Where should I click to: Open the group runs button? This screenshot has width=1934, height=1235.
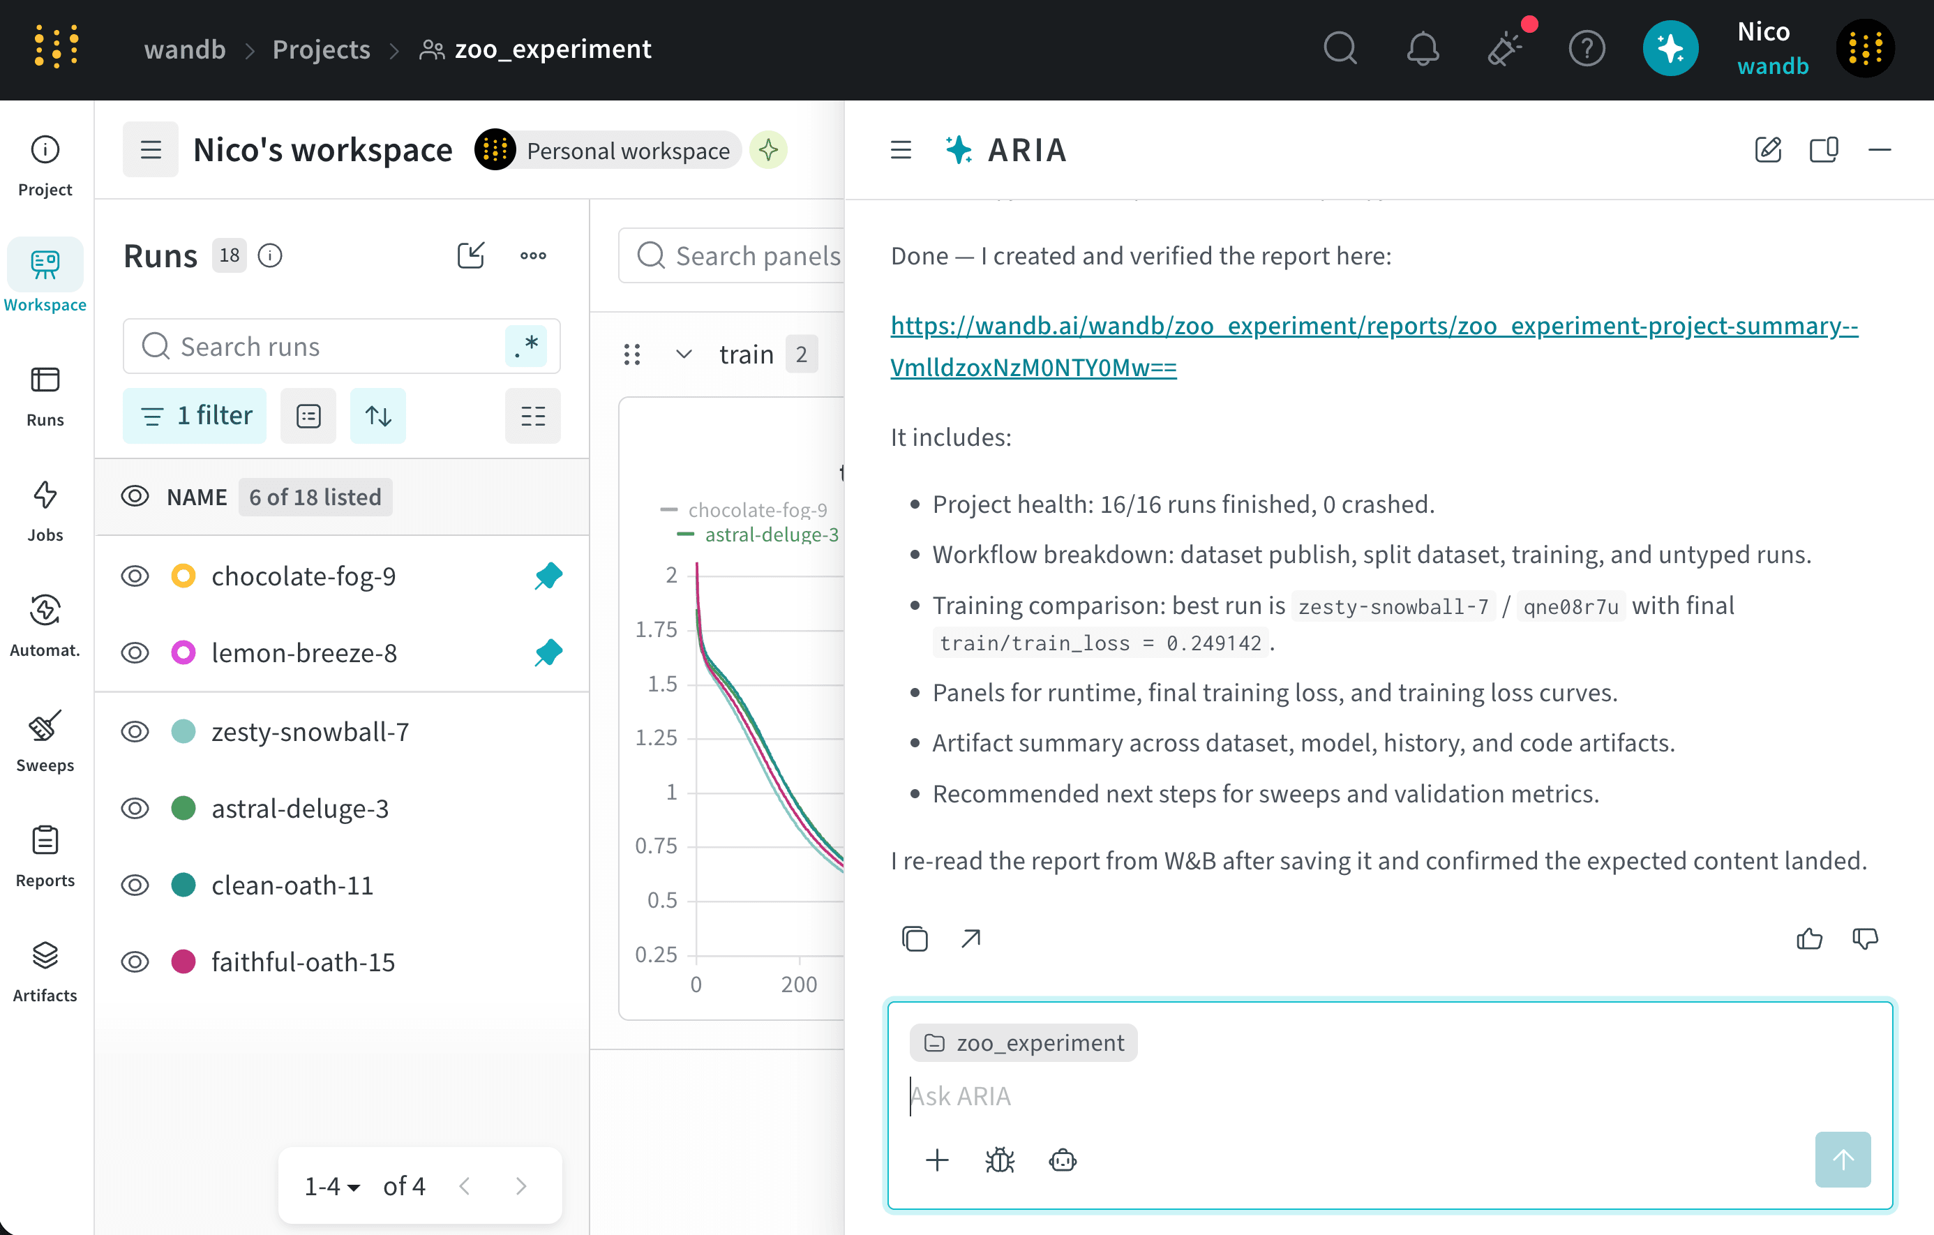pos(308,415)
